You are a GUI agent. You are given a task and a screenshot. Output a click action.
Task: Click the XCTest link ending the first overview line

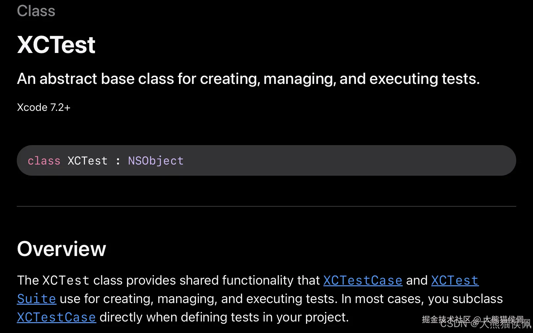click(455, 280)
